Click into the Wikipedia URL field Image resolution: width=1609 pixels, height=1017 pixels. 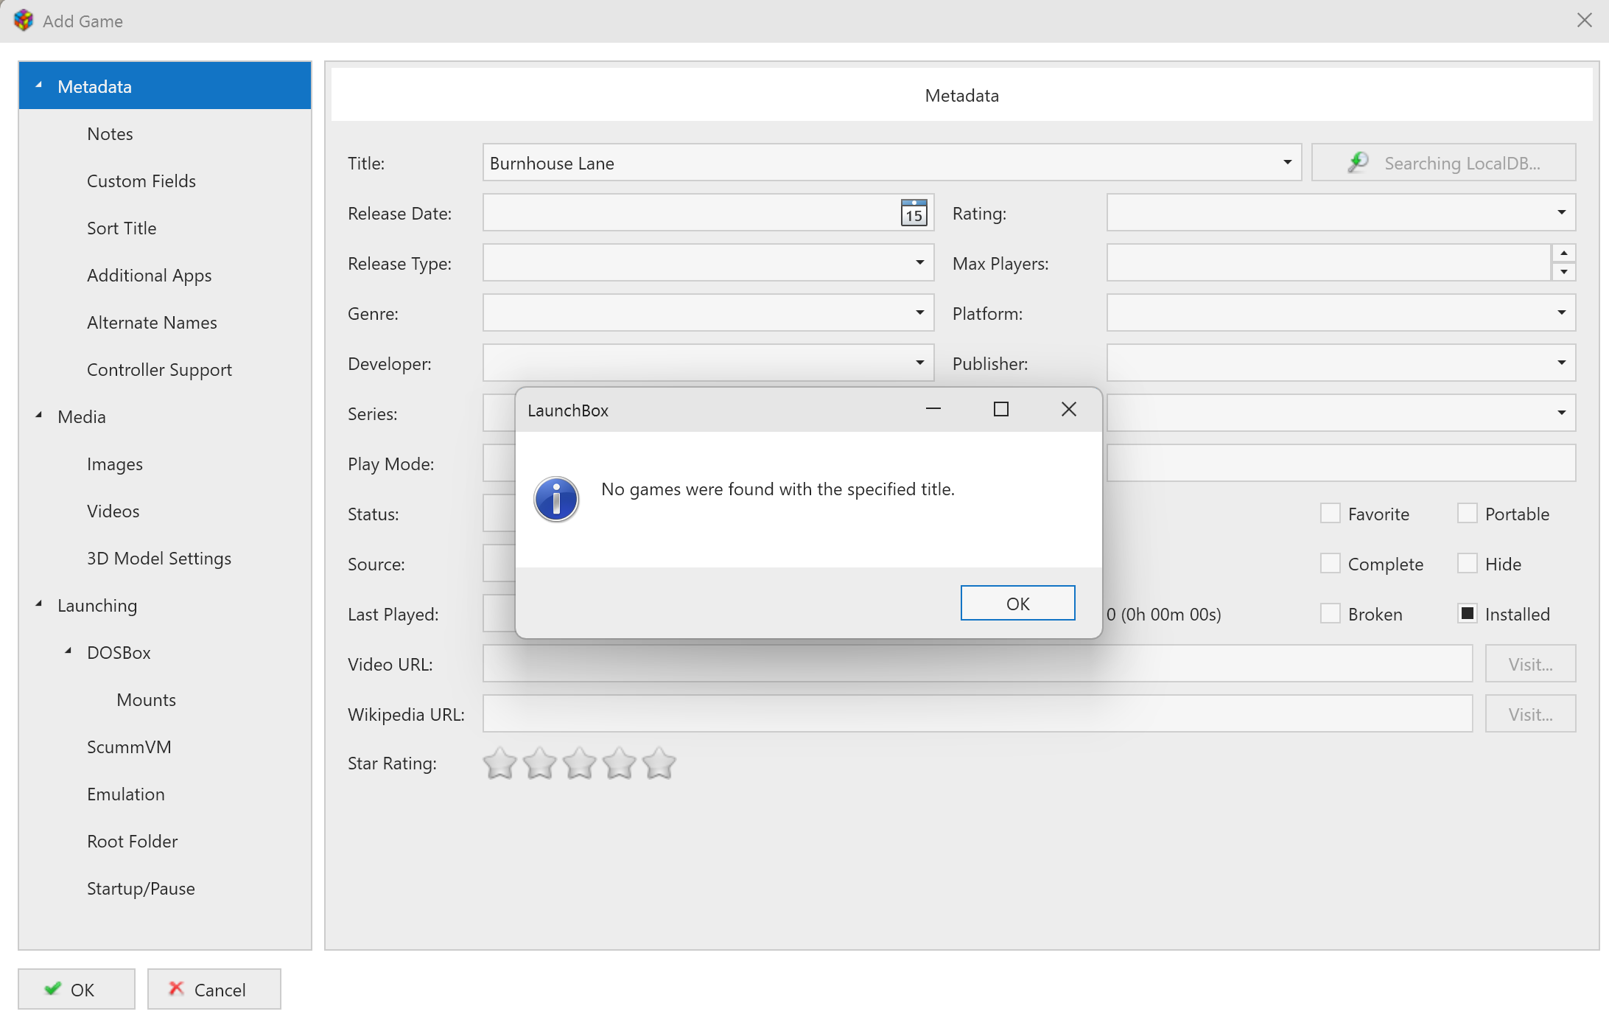(978, 714)
